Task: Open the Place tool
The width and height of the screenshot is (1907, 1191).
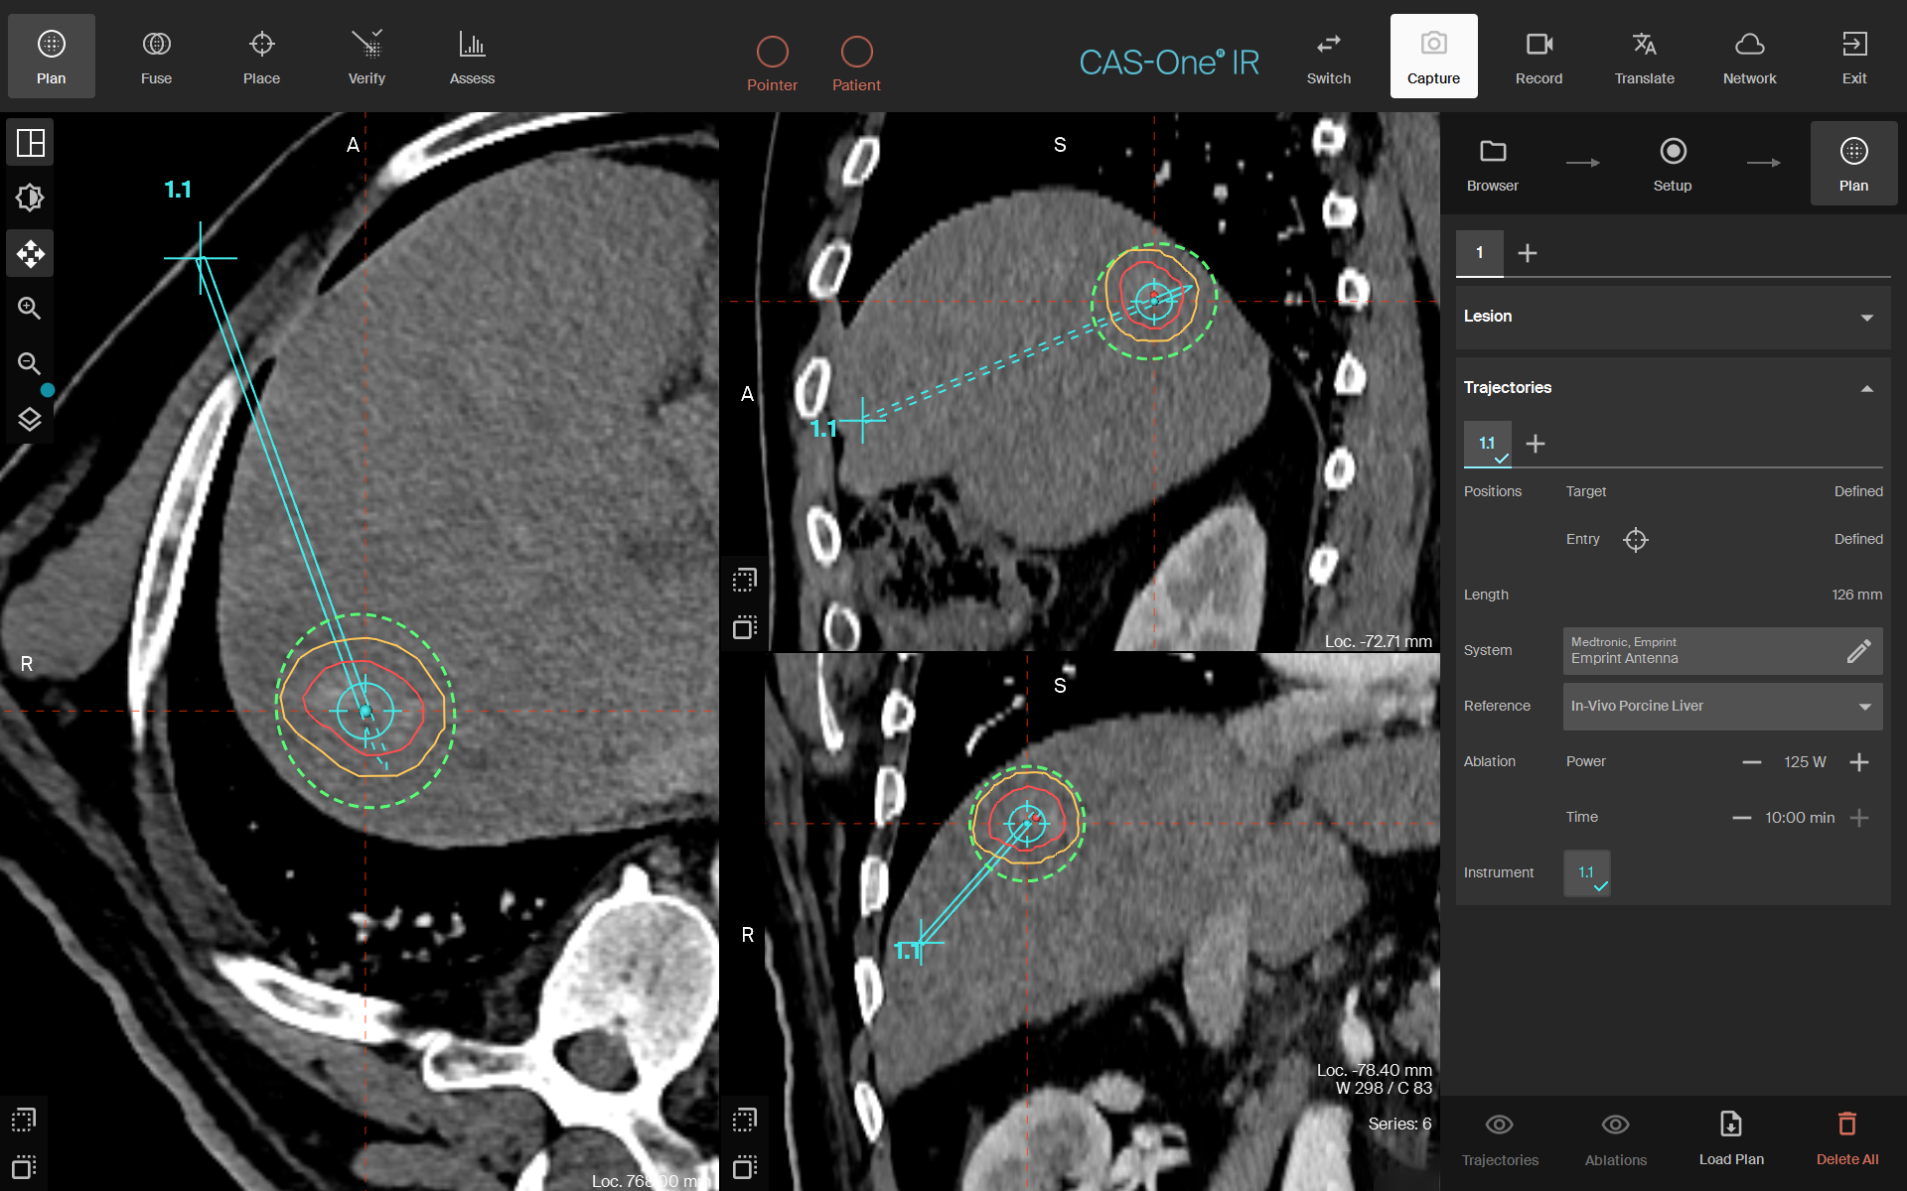Action: click(x=262, y=57)
